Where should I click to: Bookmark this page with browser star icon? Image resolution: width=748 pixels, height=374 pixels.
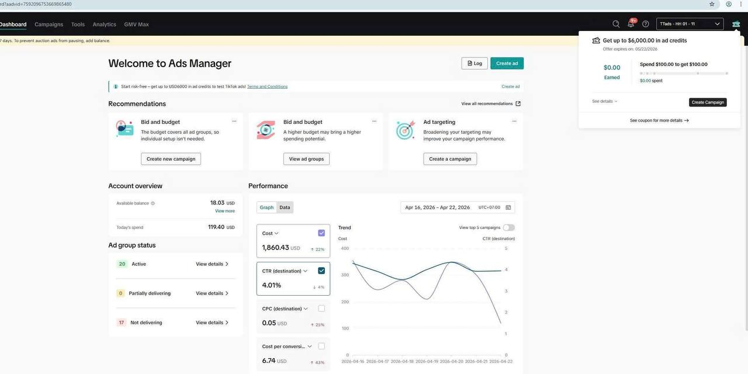(712, 4)
